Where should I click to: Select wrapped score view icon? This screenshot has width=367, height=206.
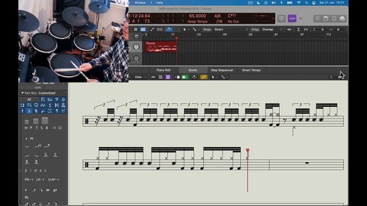[161, 77]
